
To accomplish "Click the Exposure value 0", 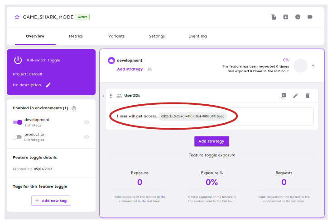I will [140, 182].
